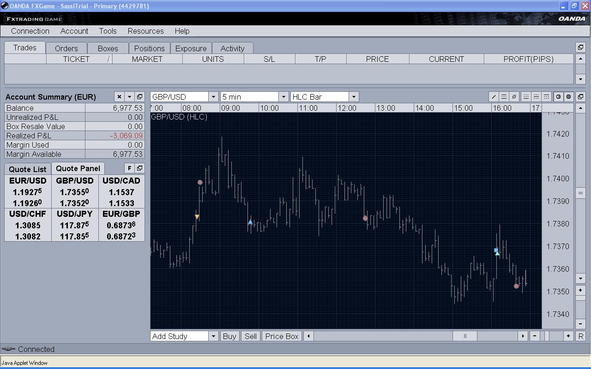591x369 pixels.
Task: Click the EUR/USD quote box
Action: click(x=28, y=192)
